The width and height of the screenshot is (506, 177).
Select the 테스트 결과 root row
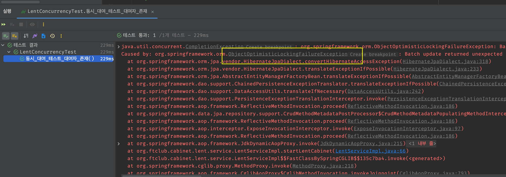pos(26,45)
